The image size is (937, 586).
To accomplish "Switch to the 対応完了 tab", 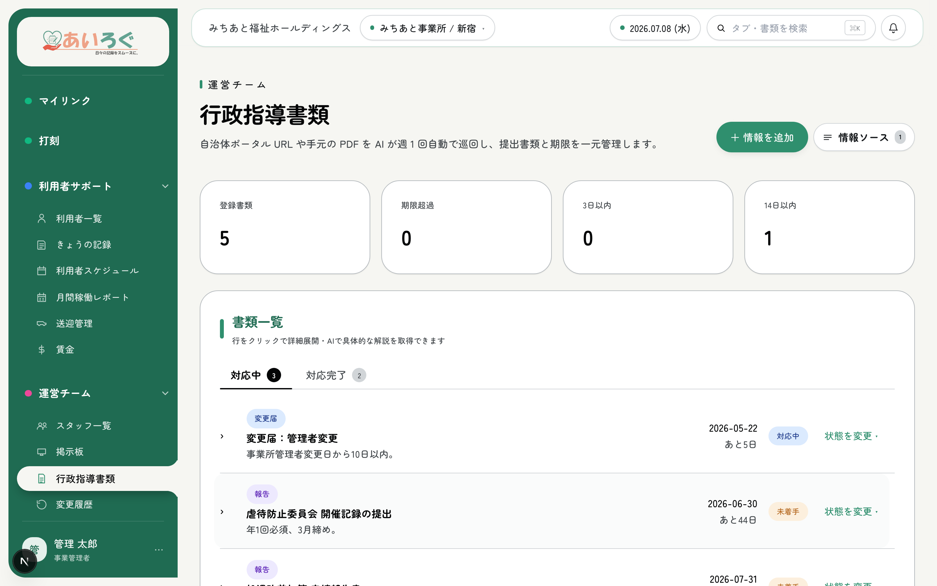I will coord(335,375).
